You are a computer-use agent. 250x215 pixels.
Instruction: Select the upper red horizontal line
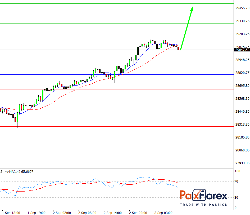[117, 89]
